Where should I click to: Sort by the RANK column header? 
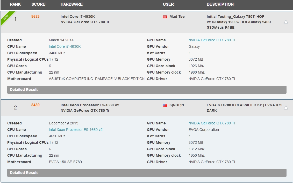click(x=15, y=4)
